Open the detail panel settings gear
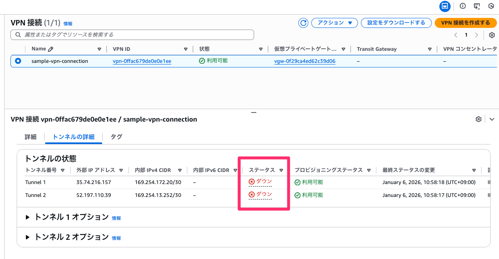Image resolution: width=499 pixels, height=259 pixels. (478, 119)
